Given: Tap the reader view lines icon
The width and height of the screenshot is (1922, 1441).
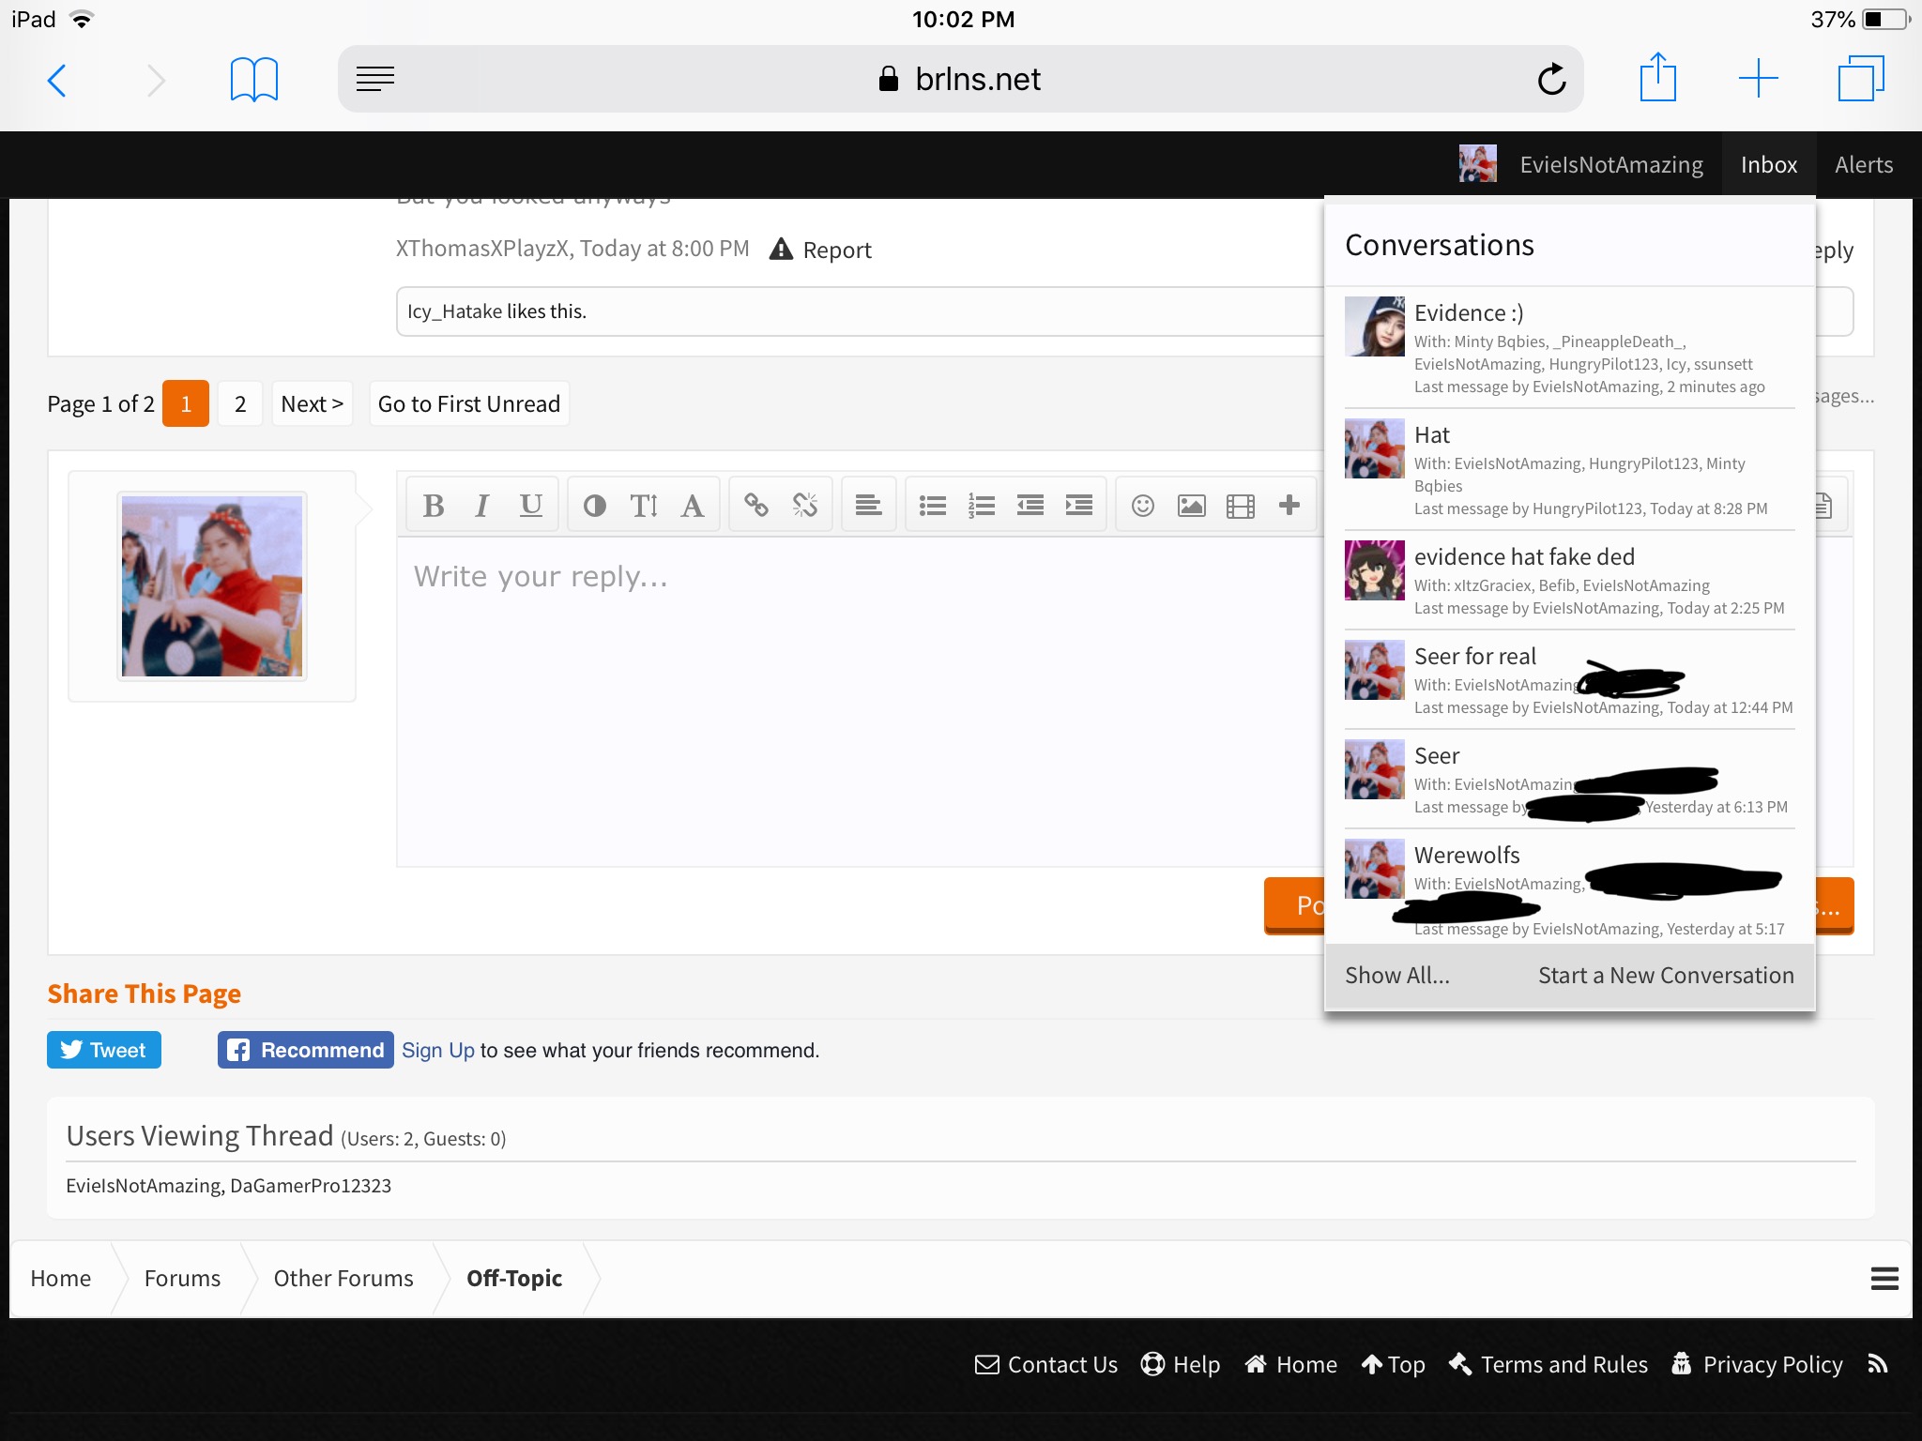Looking at the screenshot, I should coord(375,80).
